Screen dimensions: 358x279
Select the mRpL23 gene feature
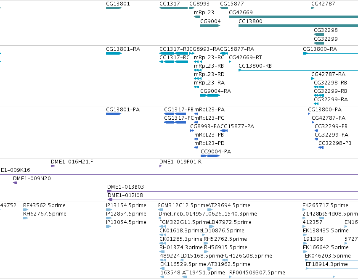(197, 17)
